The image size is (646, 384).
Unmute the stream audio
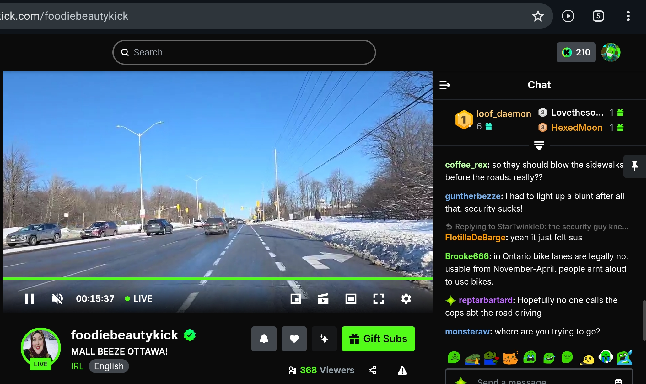[57, 299]
